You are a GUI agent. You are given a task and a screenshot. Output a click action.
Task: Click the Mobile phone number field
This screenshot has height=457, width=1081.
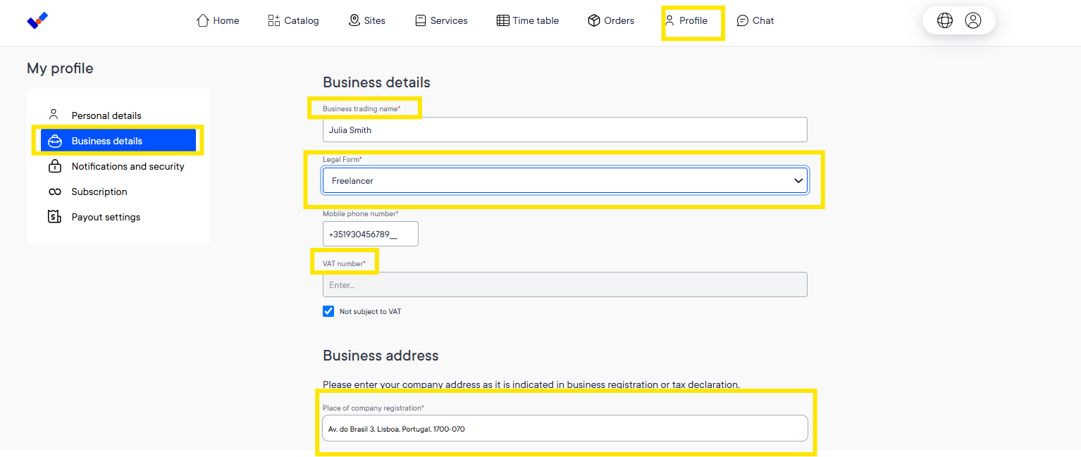pos(371,234)
